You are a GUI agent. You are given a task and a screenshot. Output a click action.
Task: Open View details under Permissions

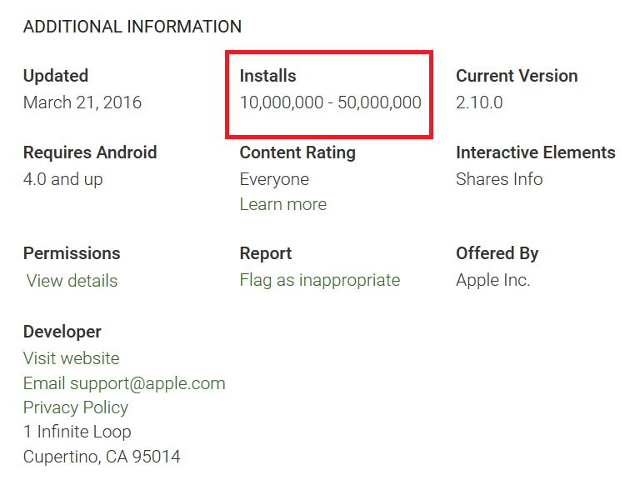(72, 281)
